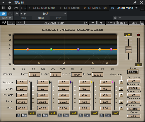This screenshot has height=122, width=145.
Task: Click the Trim 12.0 value field
Action: coord(133,72)
